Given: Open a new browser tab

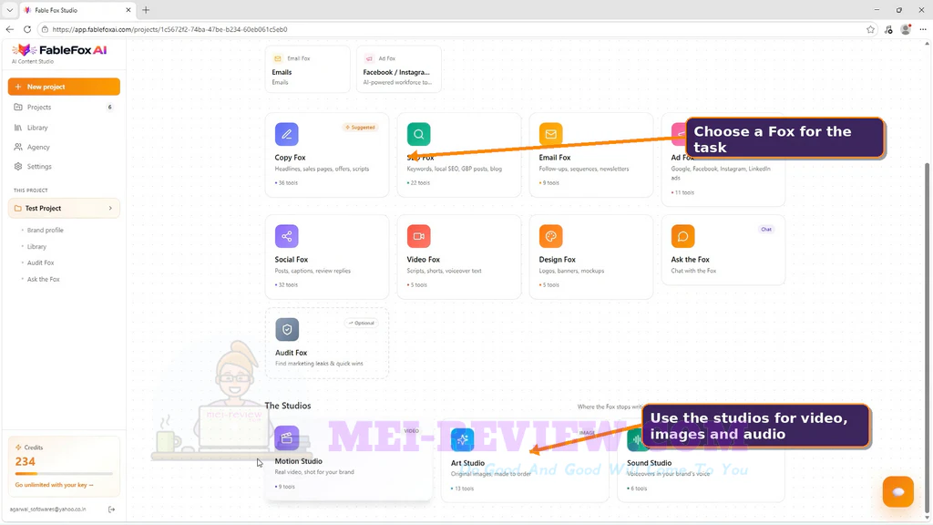Looking at the screenshot, I should coord(146,10).
